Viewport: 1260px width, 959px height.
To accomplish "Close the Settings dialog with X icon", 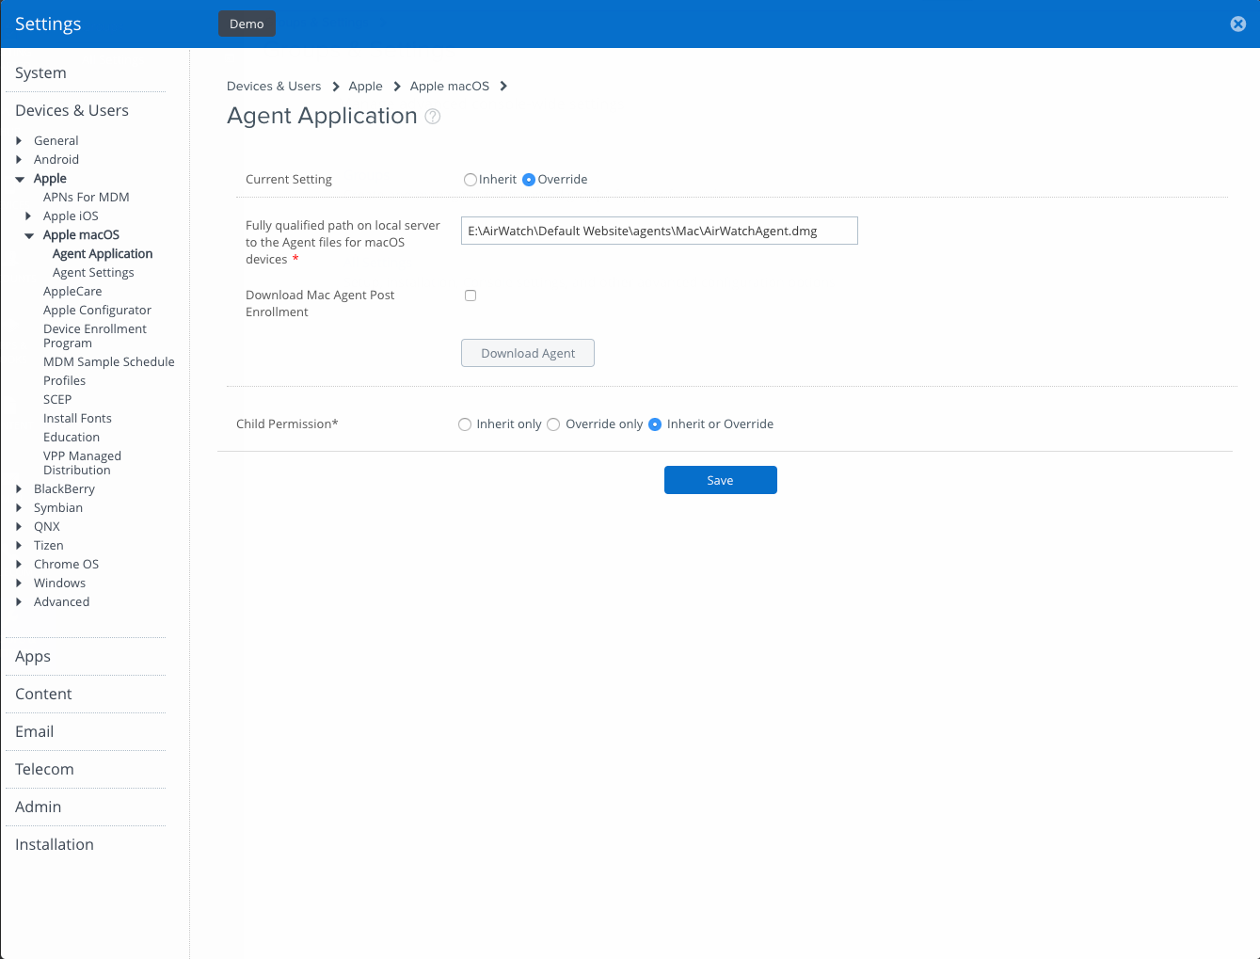I will 1238,24.
